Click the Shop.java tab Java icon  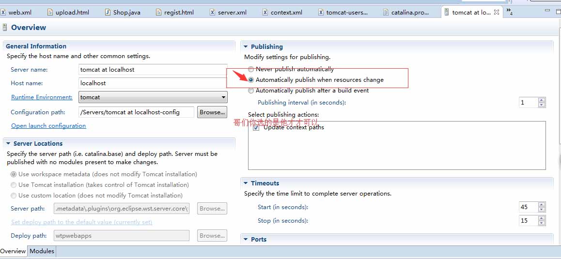coord(108,12)
